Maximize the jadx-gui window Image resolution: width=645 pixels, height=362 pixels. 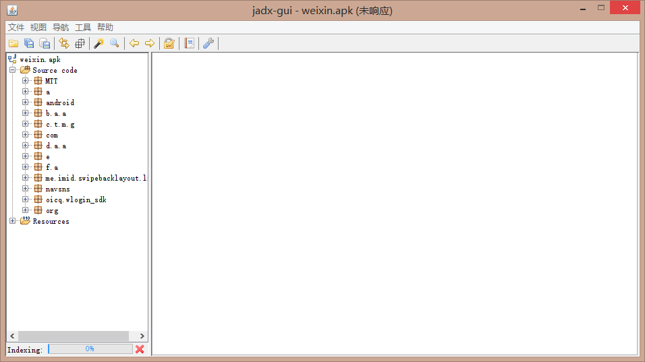tap(601, 8)
